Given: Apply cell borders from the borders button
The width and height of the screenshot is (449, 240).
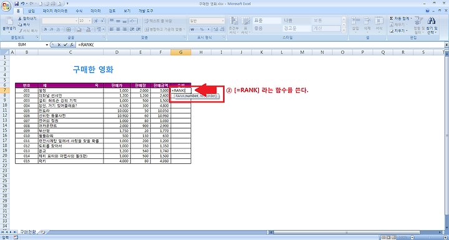Looking at the screenshot, I should click(68, 29).
